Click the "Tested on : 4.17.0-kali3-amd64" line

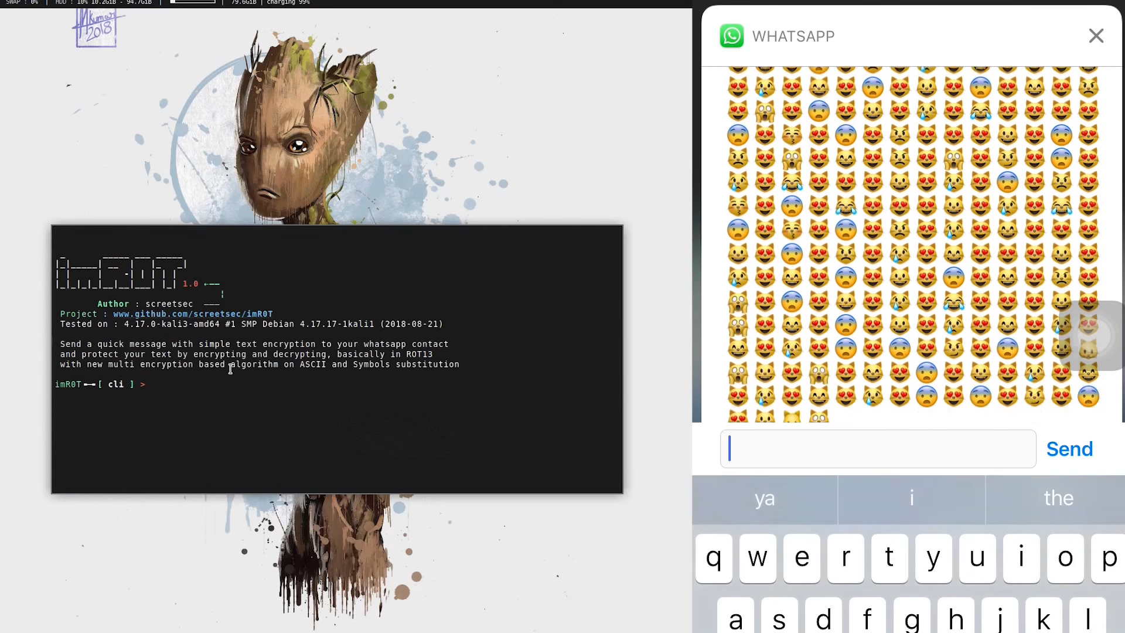tap(251, 324)
